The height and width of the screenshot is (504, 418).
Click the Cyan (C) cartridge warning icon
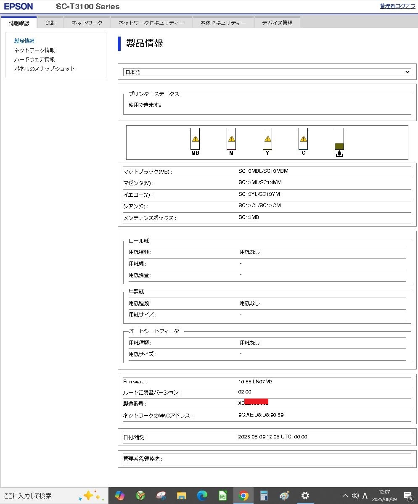(x=303, y=139)
